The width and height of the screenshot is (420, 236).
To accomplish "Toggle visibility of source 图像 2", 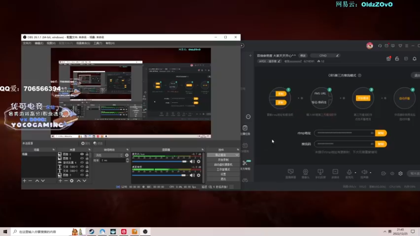I will 82,154.
